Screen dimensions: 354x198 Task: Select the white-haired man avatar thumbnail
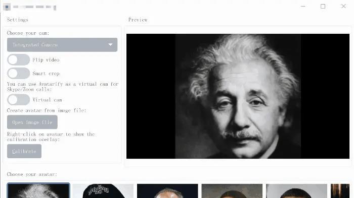[38, 190]
